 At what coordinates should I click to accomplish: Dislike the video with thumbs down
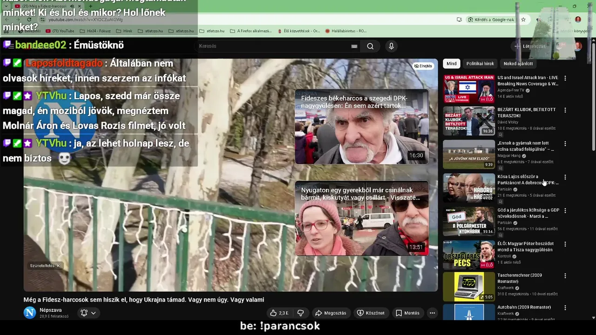click(x=301, y=313)
